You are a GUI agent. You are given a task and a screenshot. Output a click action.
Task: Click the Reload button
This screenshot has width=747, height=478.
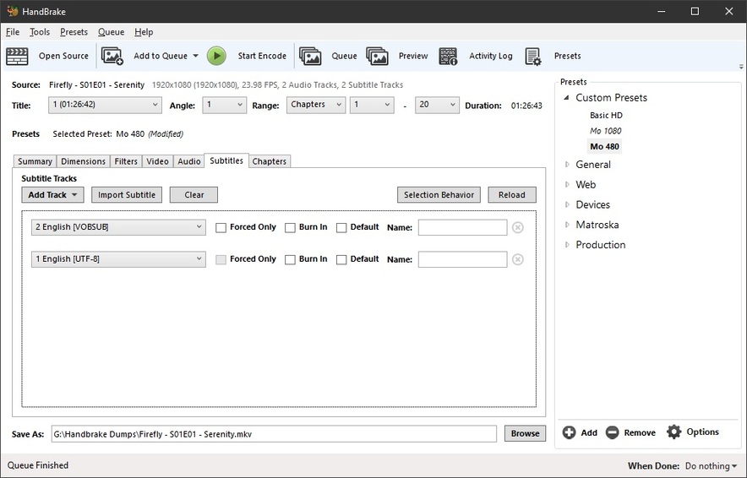pos(511,195)
